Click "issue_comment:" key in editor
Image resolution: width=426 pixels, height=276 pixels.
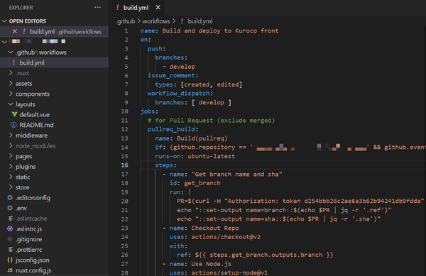click(x=173, y=75)
